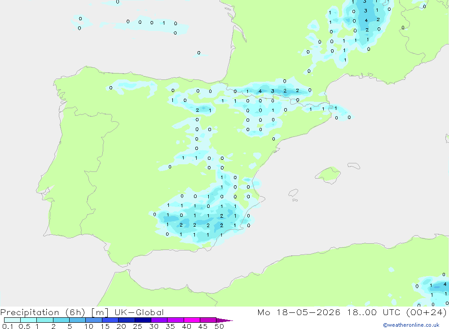This screenshot has width=449, height=329.
Task: Choose the legend swatch between 15 and 20
Action: tap(110, 320)
